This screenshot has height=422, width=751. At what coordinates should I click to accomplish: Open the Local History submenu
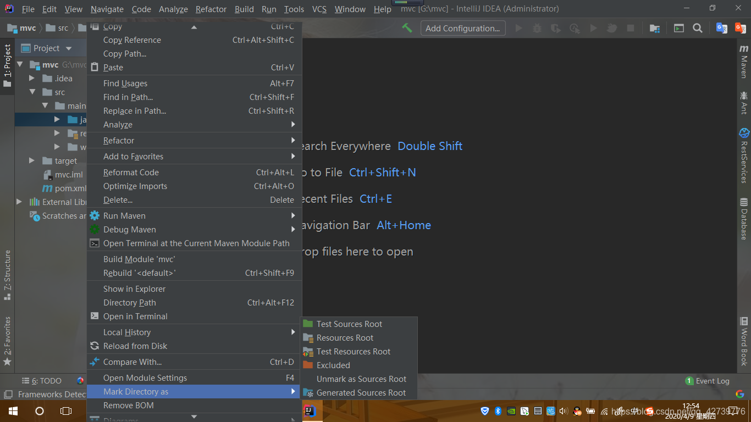pos(195,332)
